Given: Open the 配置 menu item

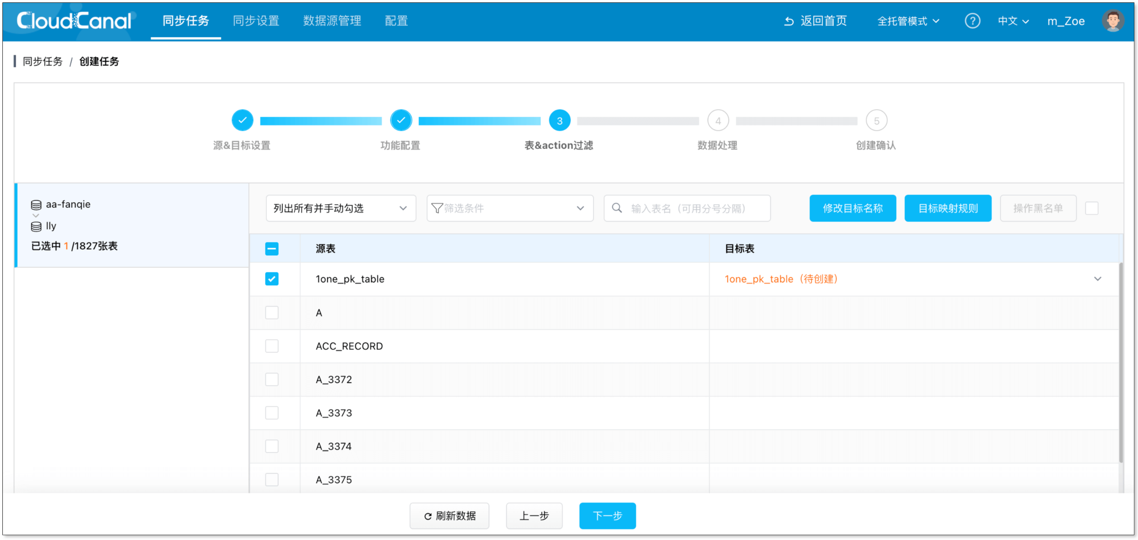Looking at the screenshot, I should 396,20.
